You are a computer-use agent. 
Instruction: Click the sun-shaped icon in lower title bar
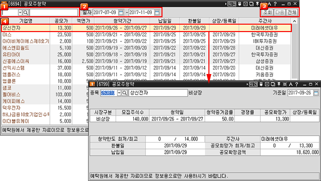click(285, 84)
